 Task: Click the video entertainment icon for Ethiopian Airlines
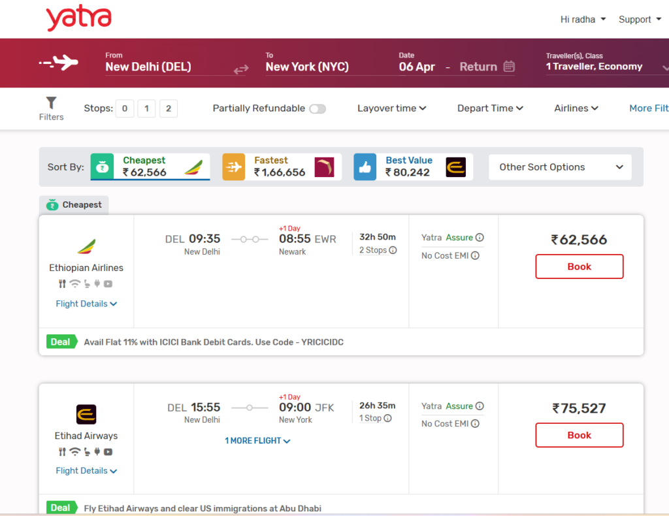[108, 283]
